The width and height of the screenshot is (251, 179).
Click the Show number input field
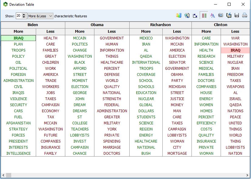tap(19, 16)
